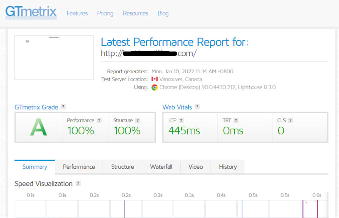The height and width of the screenshot is (218, 339).
Task: Open the Video tab
Action: [195, 167]
